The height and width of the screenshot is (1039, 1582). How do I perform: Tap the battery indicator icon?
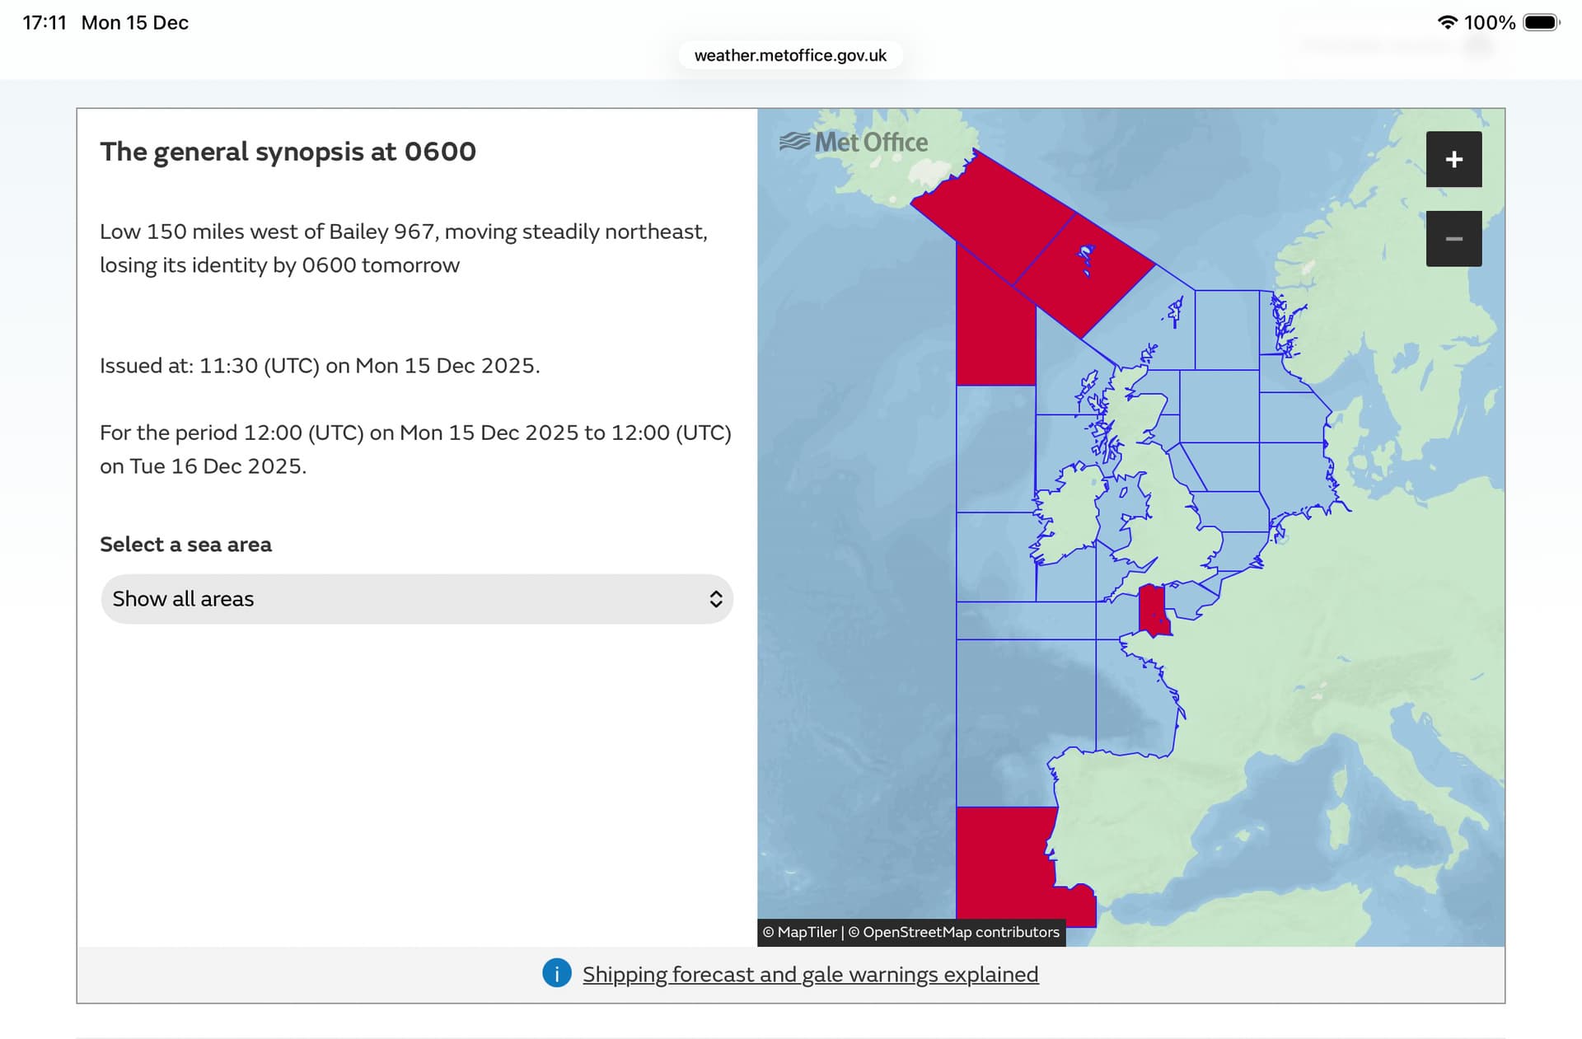click(x=1540, y=22)
